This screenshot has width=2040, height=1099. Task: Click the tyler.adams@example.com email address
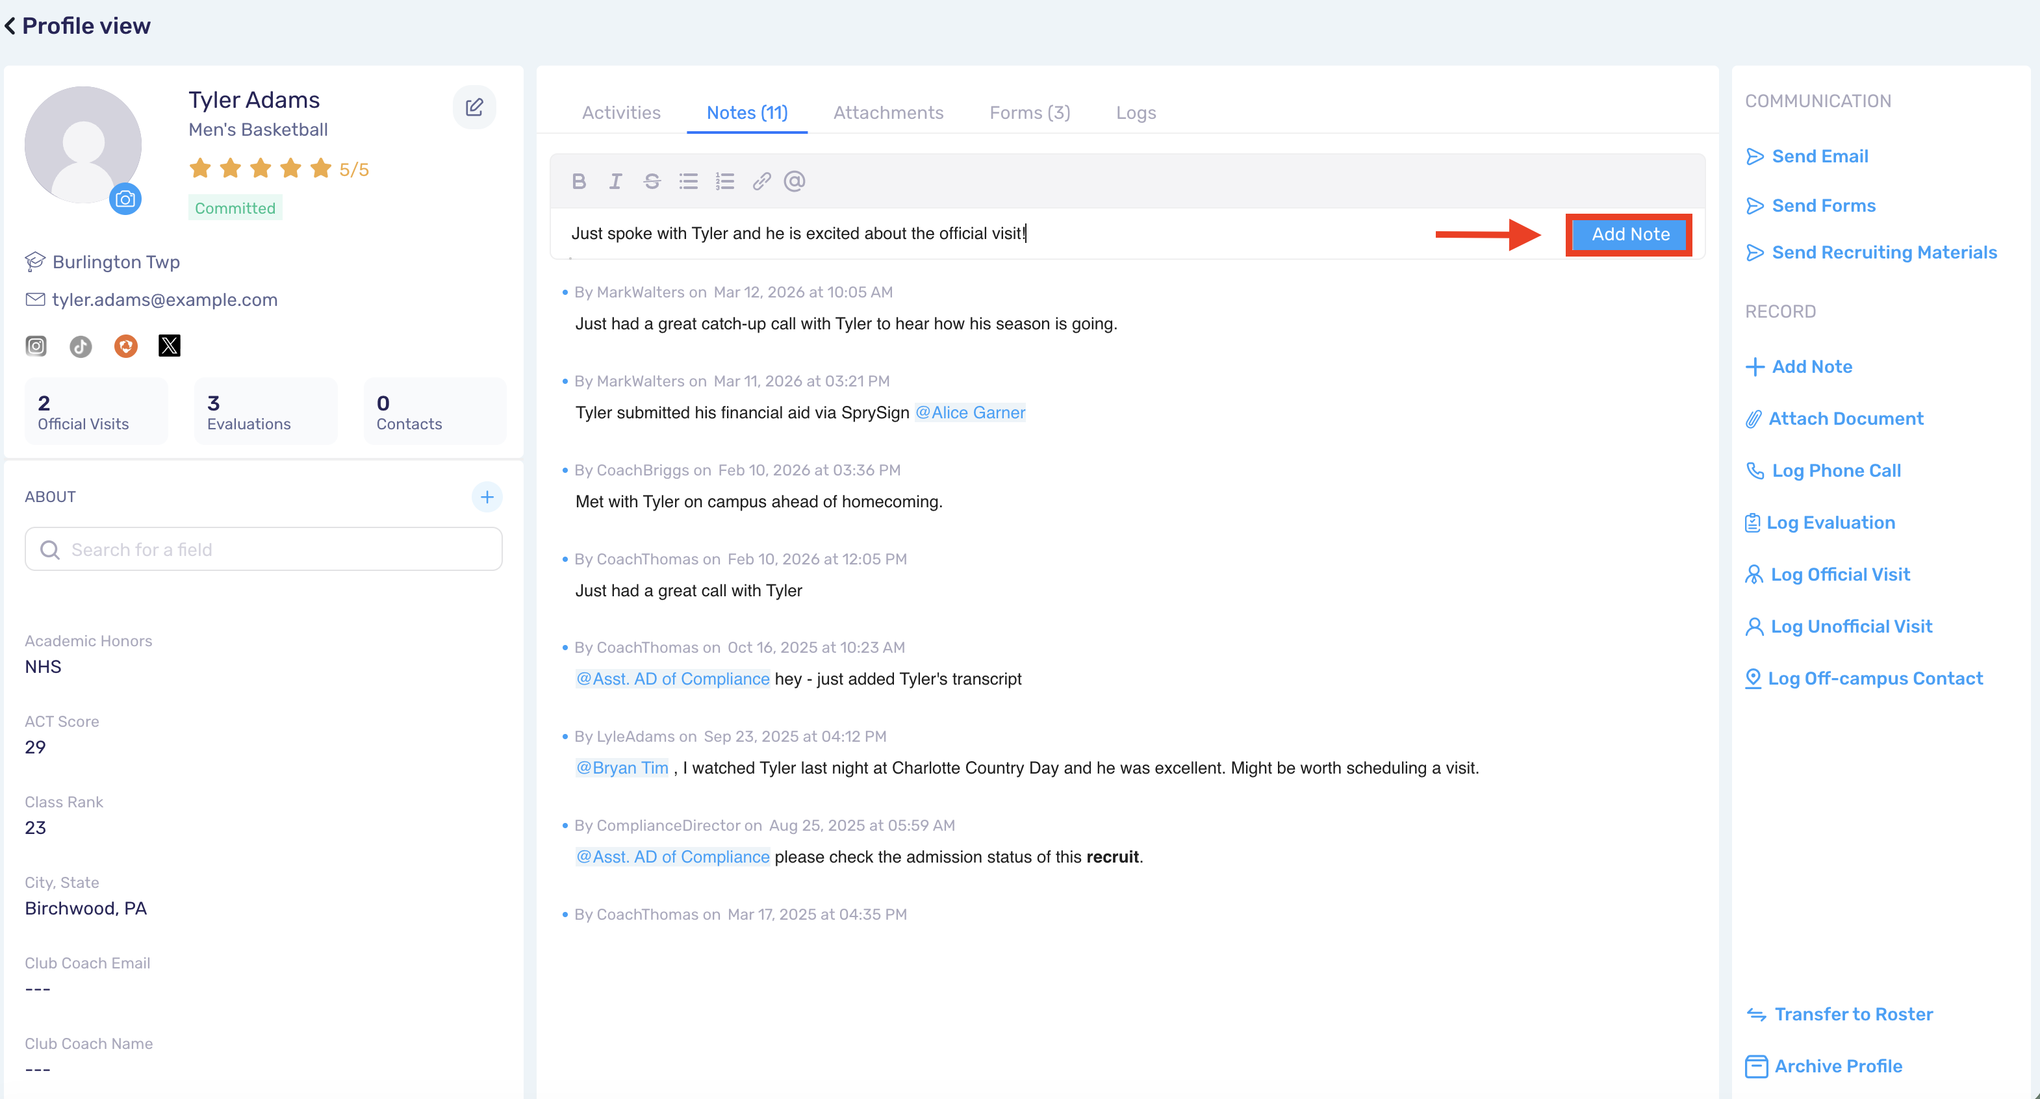point(165,300)
